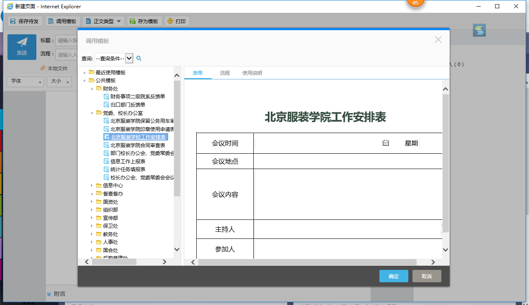This screenshot has height=305, width=529.
Task: Click the calendar icon in 会议时间 row
Action: point(386,143)
